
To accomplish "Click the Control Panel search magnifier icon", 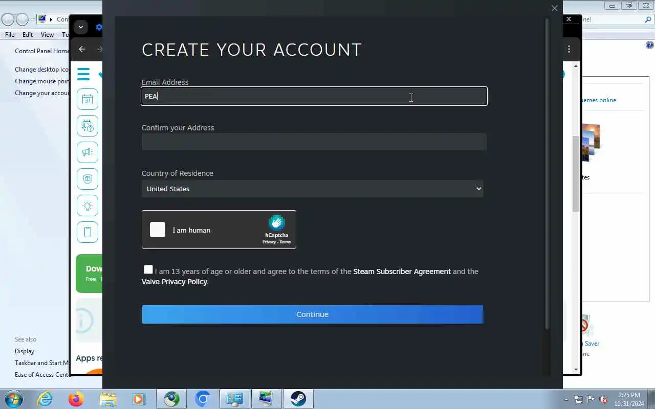I will tap(648, 19).
